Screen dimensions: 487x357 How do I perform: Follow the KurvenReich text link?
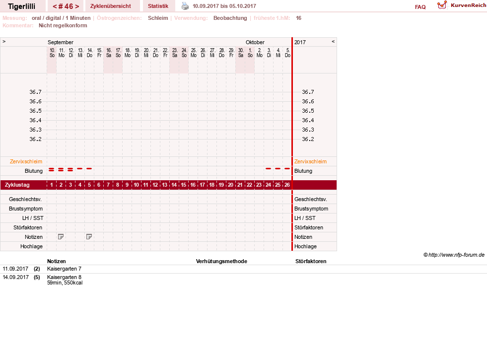point(468,5)
